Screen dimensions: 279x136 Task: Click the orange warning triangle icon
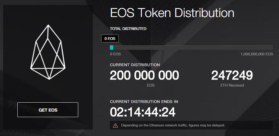tap(115, 125)
